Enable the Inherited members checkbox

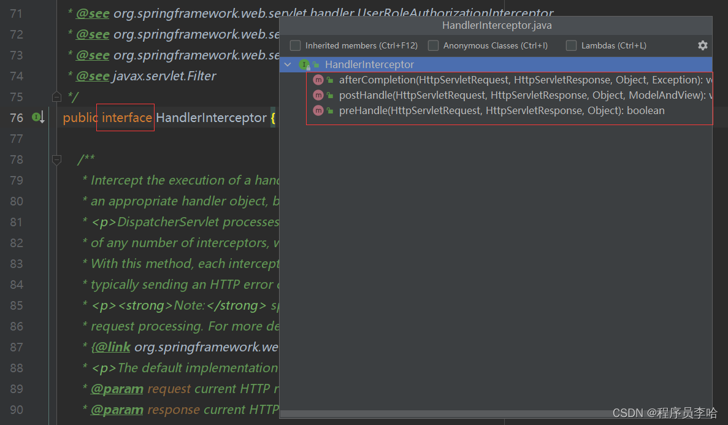point(295,45)
